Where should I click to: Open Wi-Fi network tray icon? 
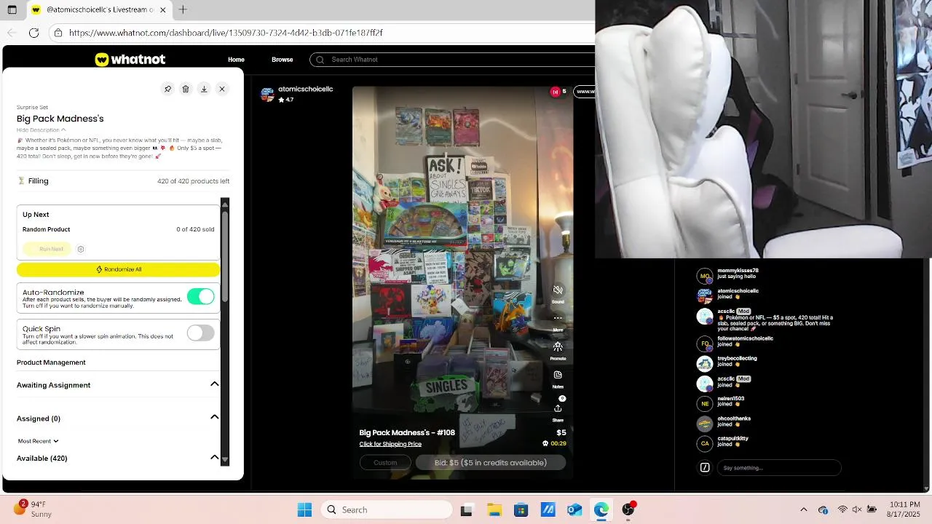coord(842,510)
